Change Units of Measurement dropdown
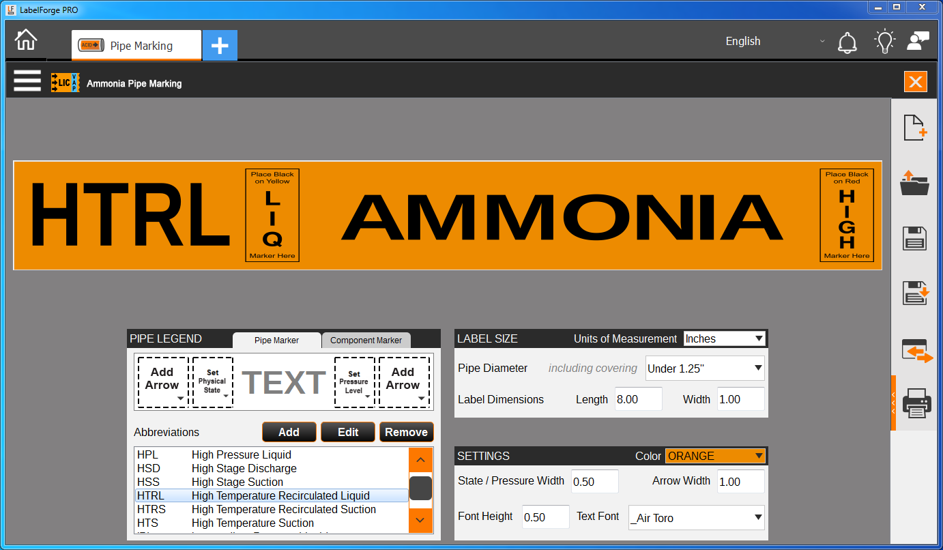This screenshot has height=550, width=943. tap(725, 338)
